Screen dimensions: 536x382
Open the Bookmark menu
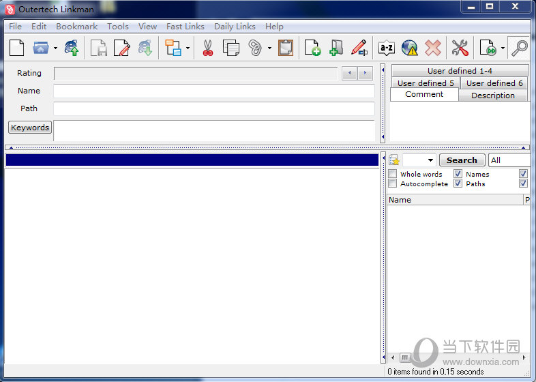pyautogui.click(x=76, y=27)
